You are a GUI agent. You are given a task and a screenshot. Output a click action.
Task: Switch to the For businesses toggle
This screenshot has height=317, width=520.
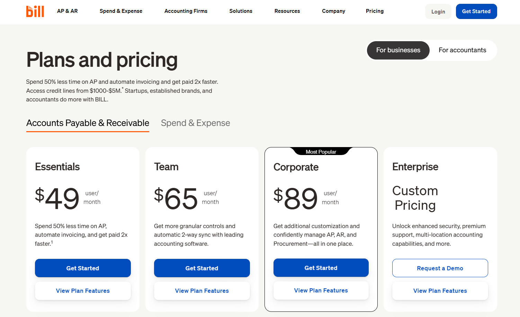(398, 50)
